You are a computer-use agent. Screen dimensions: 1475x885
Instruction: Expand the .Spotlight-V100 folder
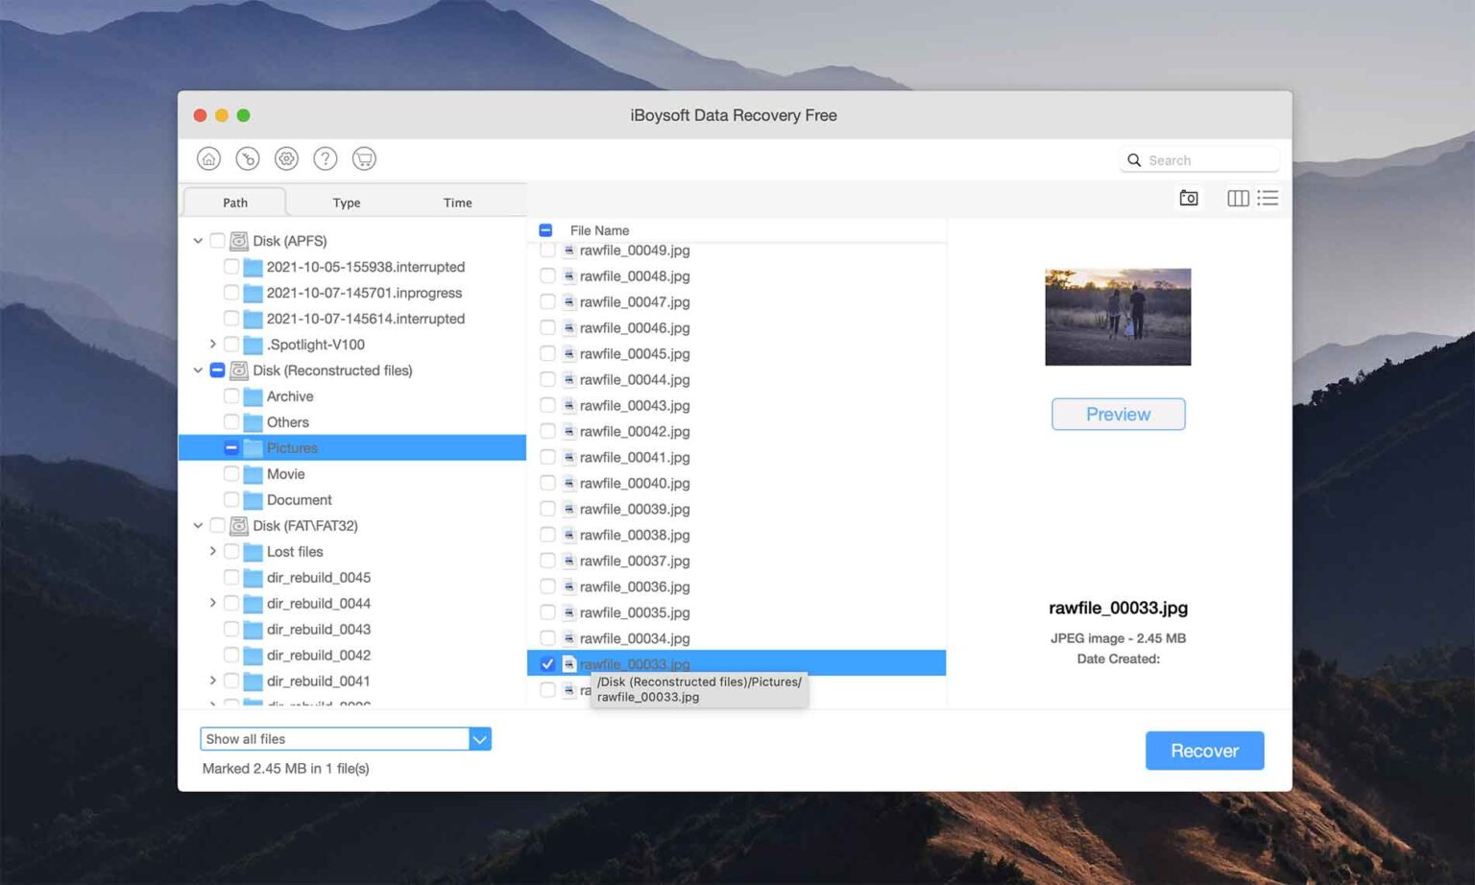212,344
